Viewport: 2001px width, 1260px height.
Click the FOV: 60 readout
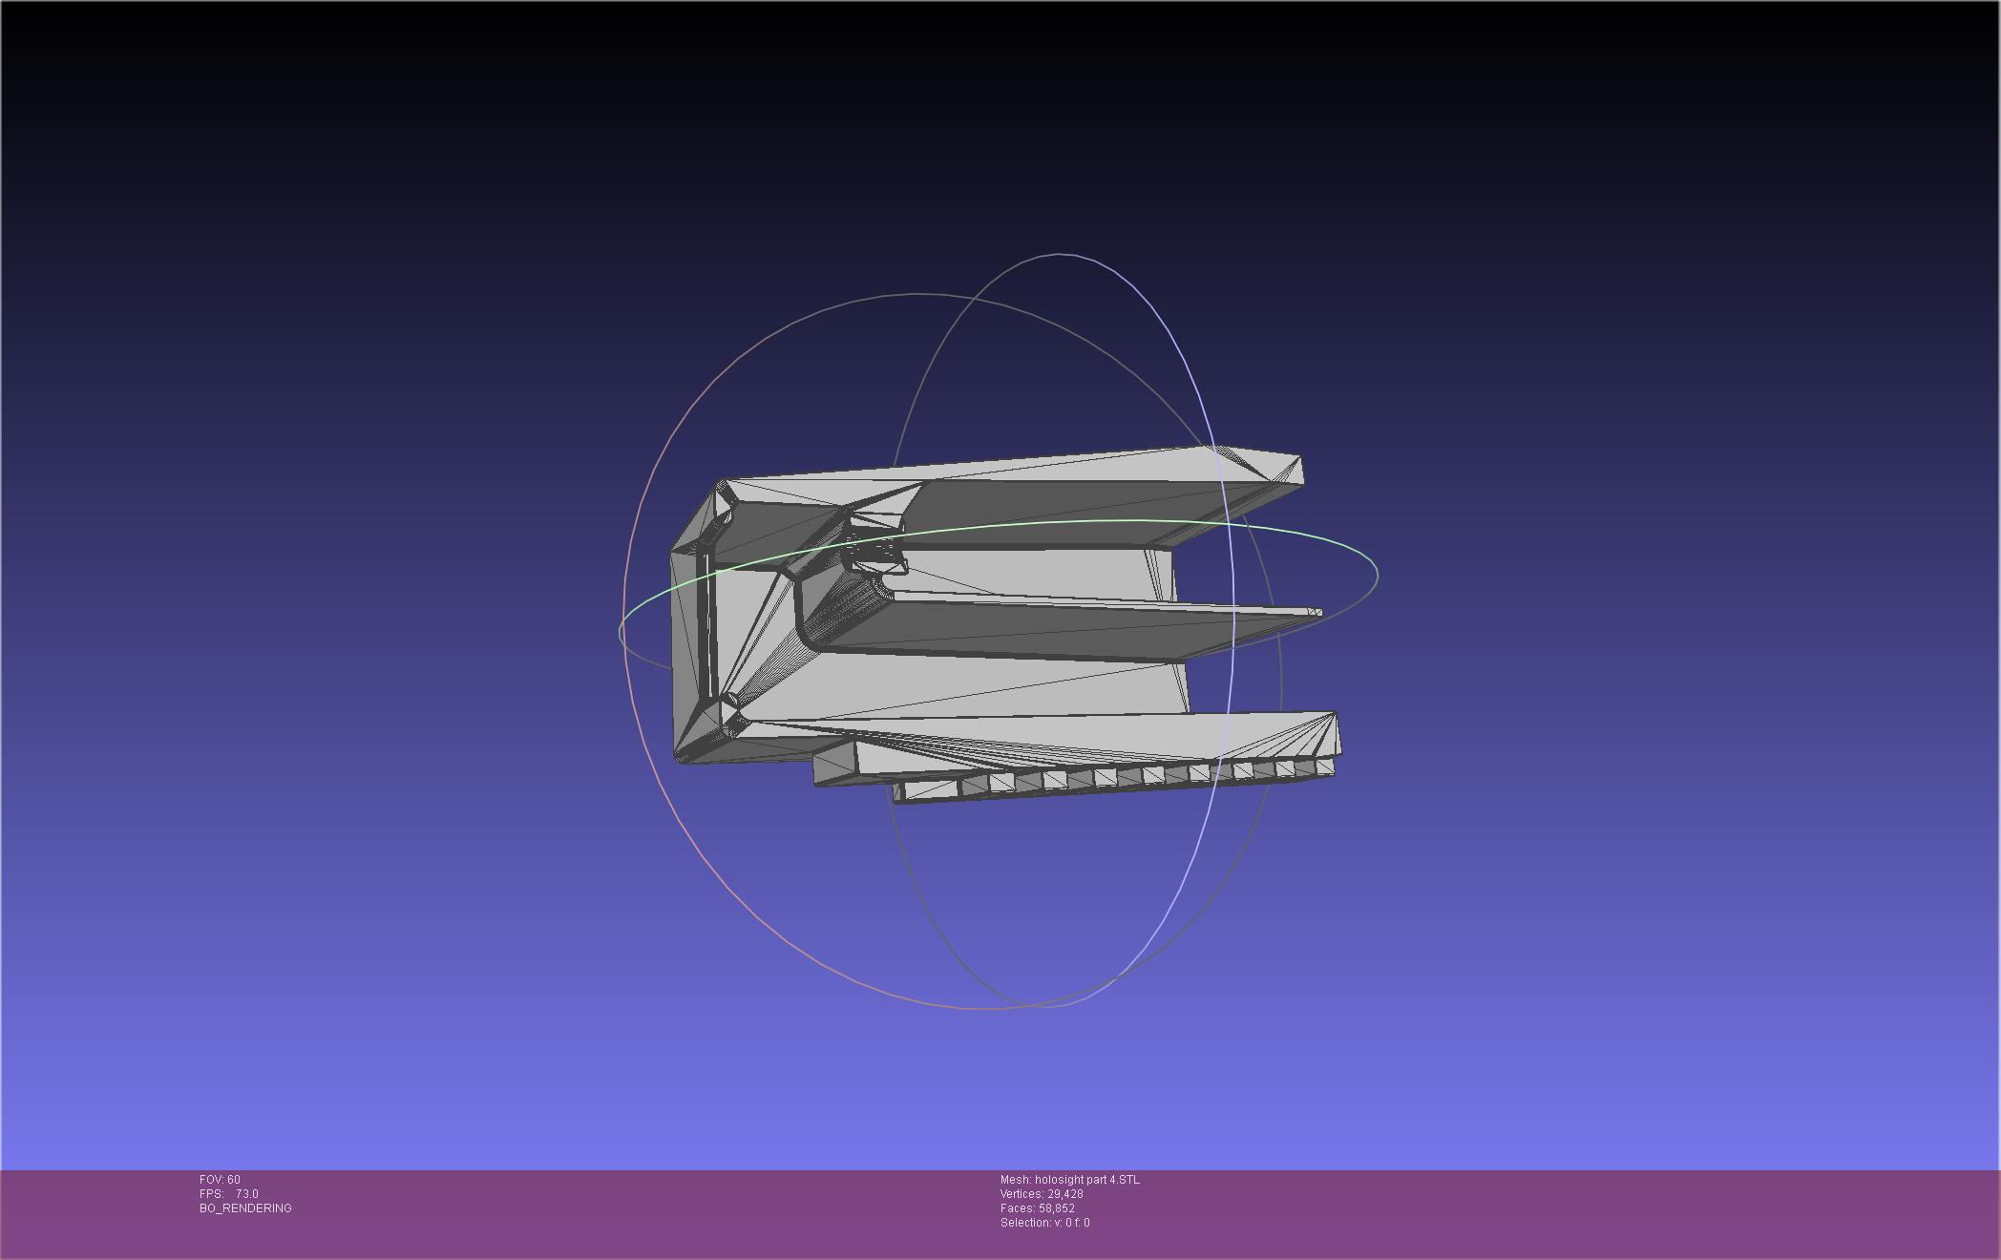(220, 1180)
